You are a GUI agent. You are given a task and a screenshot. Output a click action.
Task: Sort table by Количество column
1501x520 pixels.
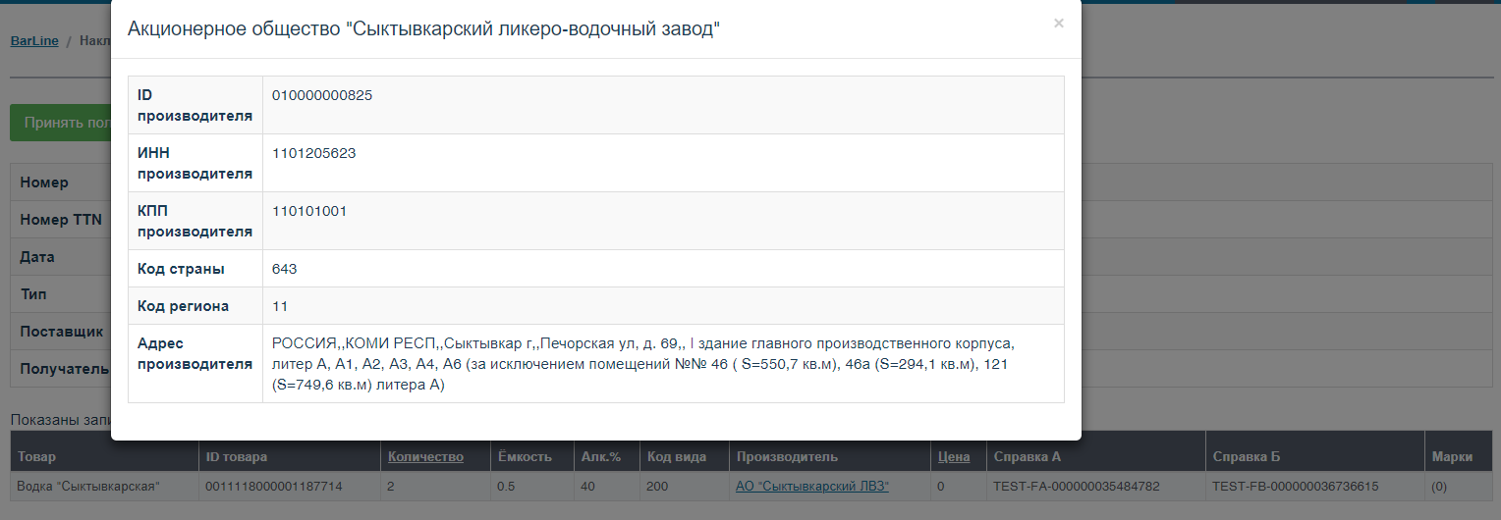click(x=425, y=456)
